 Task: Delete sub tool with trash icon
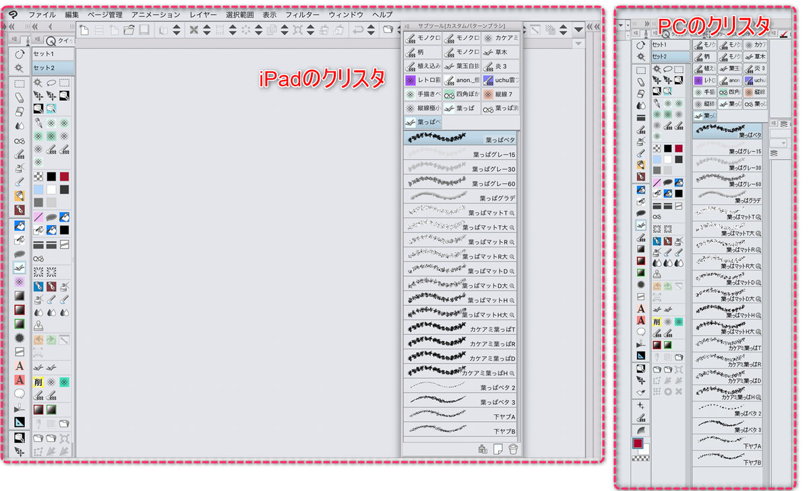click(513, 449)
